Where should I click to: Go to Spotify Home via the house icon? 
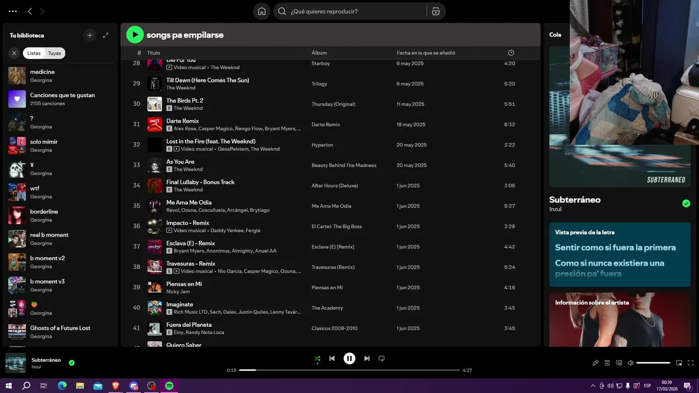pos(262,11)
